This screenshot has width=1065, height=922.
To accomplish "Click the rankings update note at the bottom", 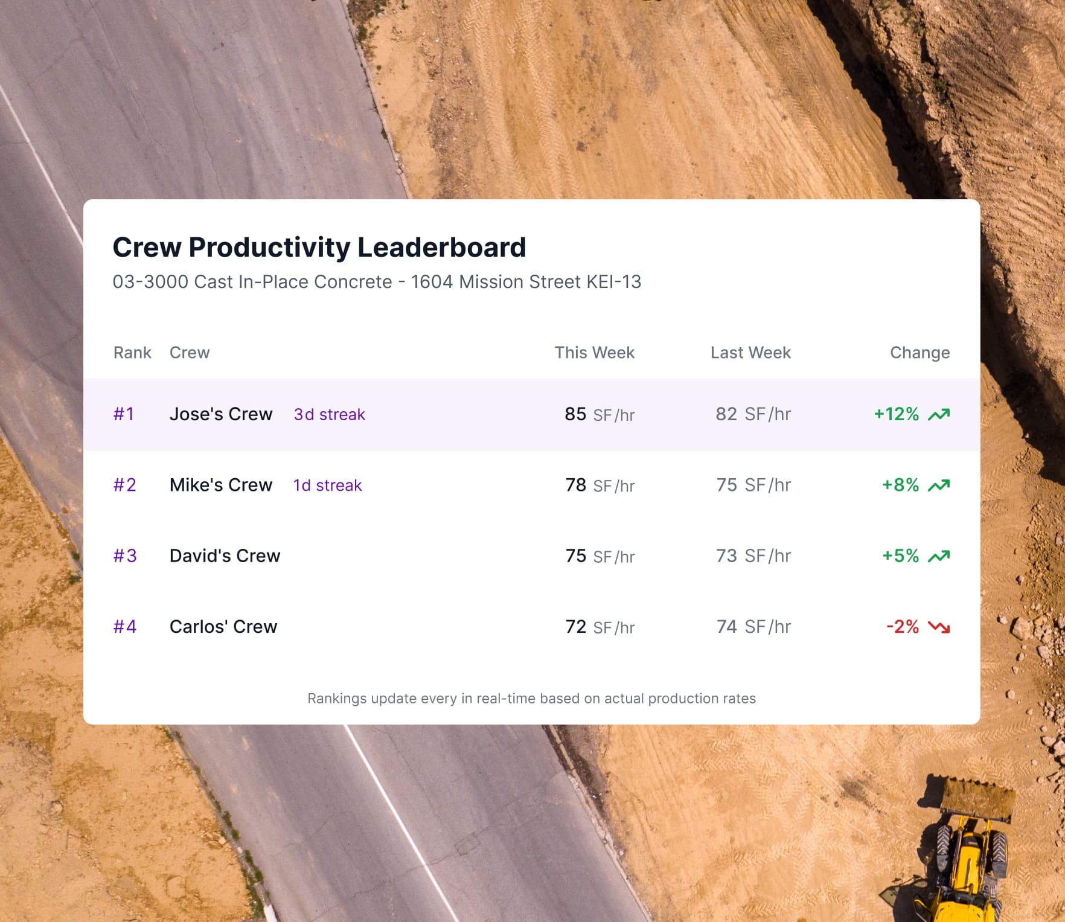I will (531, 699).
